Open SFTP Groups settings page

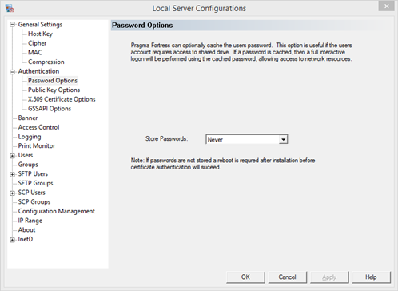[x=35, y=183]
